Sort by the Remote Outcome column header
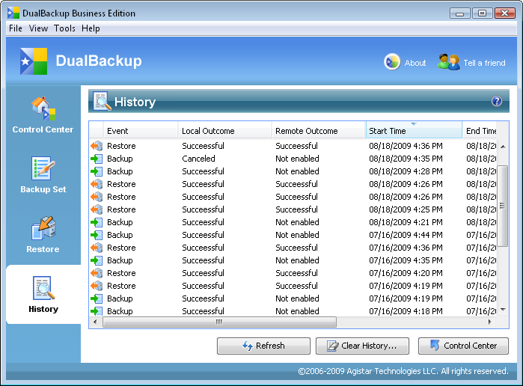The image size is (523, 386). (319, 131)
